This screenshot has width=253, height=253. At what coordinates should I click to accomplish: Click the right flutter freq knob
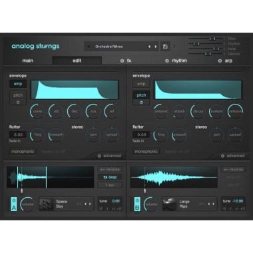click(161, 134)
